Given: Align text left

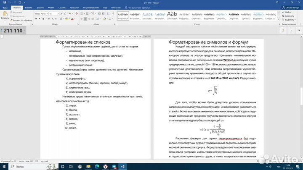Looking at the screenshot, I should coord(82,19).
